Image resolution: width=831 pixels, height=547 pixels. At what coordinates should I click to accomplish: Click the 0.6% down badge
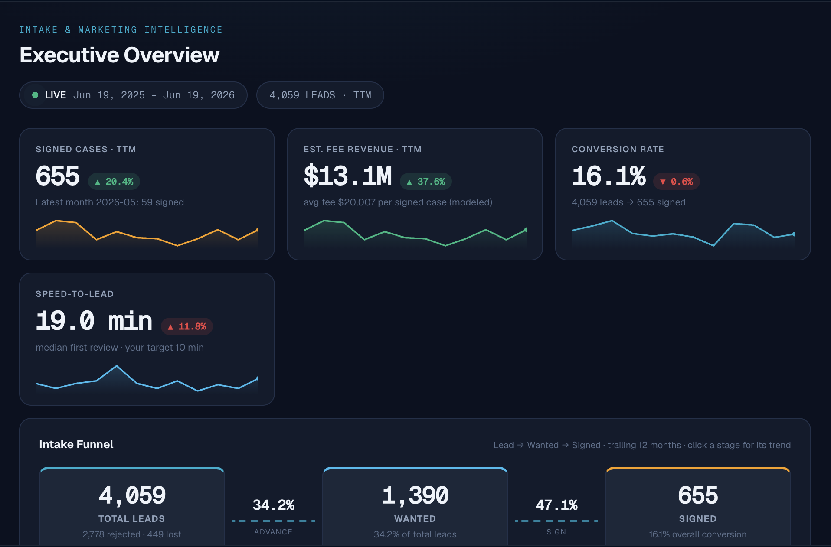pos(677,182)
